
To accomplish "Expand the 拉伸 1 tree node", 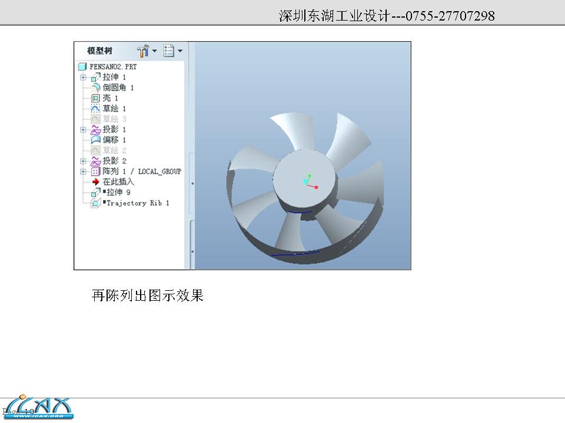I will [83, 78].
